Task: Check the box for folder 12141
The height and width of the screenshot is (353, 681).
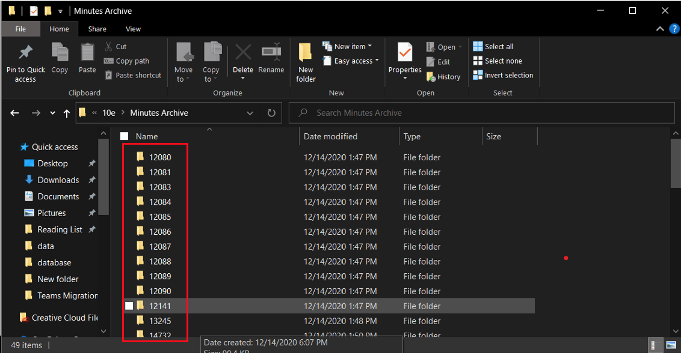Action: click(129, 306)
